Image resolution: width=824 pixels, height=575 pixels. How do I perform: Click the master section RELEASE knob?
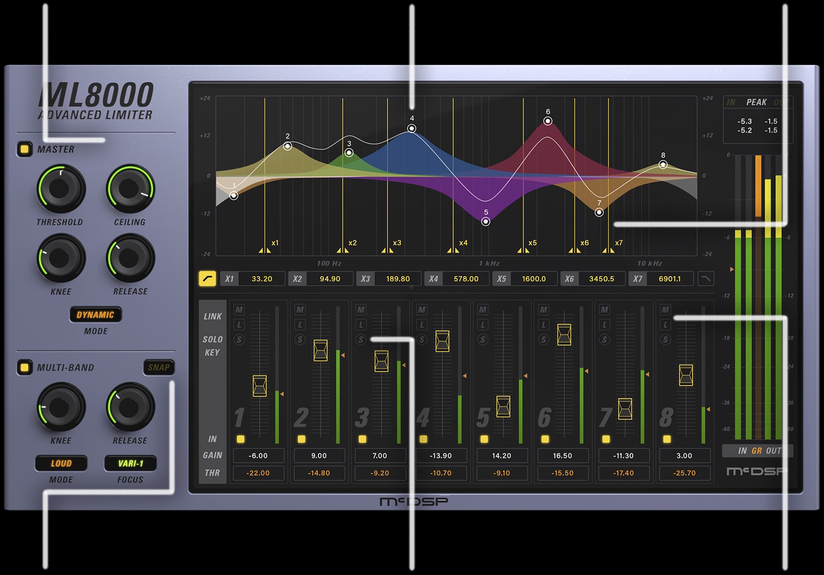click(130, 258)
